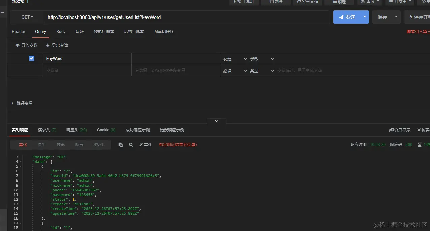Select the 美化 response view mode
The height and width of the screenshot is (231, 430).
pyautogui.click(x=23, y=145)
